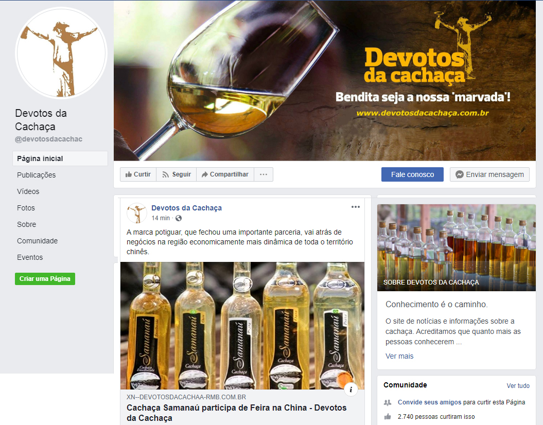Click Ver tudo in Comunidade panel
The width and height of the screenshot is (543, 425).
[x=518, y=385]
